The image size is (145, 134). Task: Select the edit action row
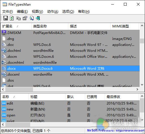coord(70,103)
